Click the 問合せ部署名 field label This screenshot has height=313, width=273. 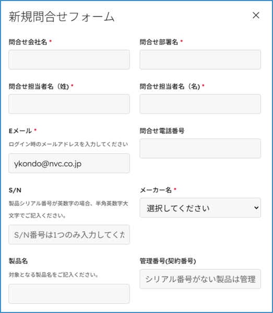click(159, 42)
